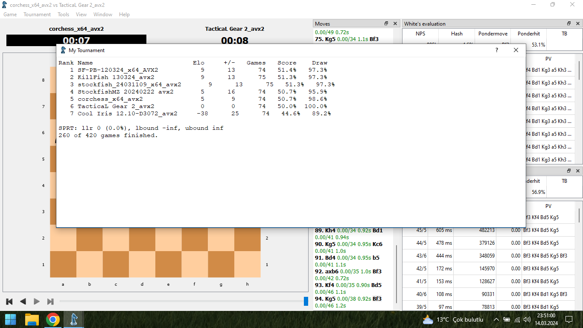This screenshot has width=583, height=328.
Task: Click the NPS column header
Action: [x=420, y=34]
